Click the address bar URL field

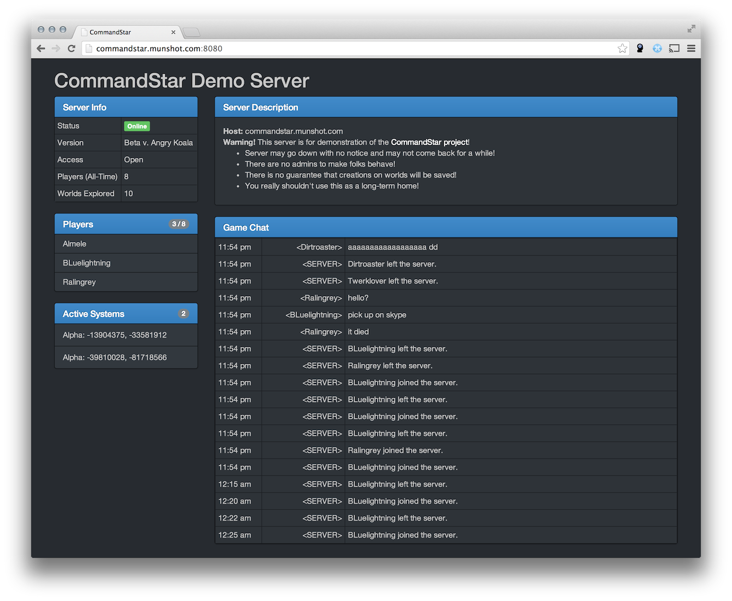point(350,49)
